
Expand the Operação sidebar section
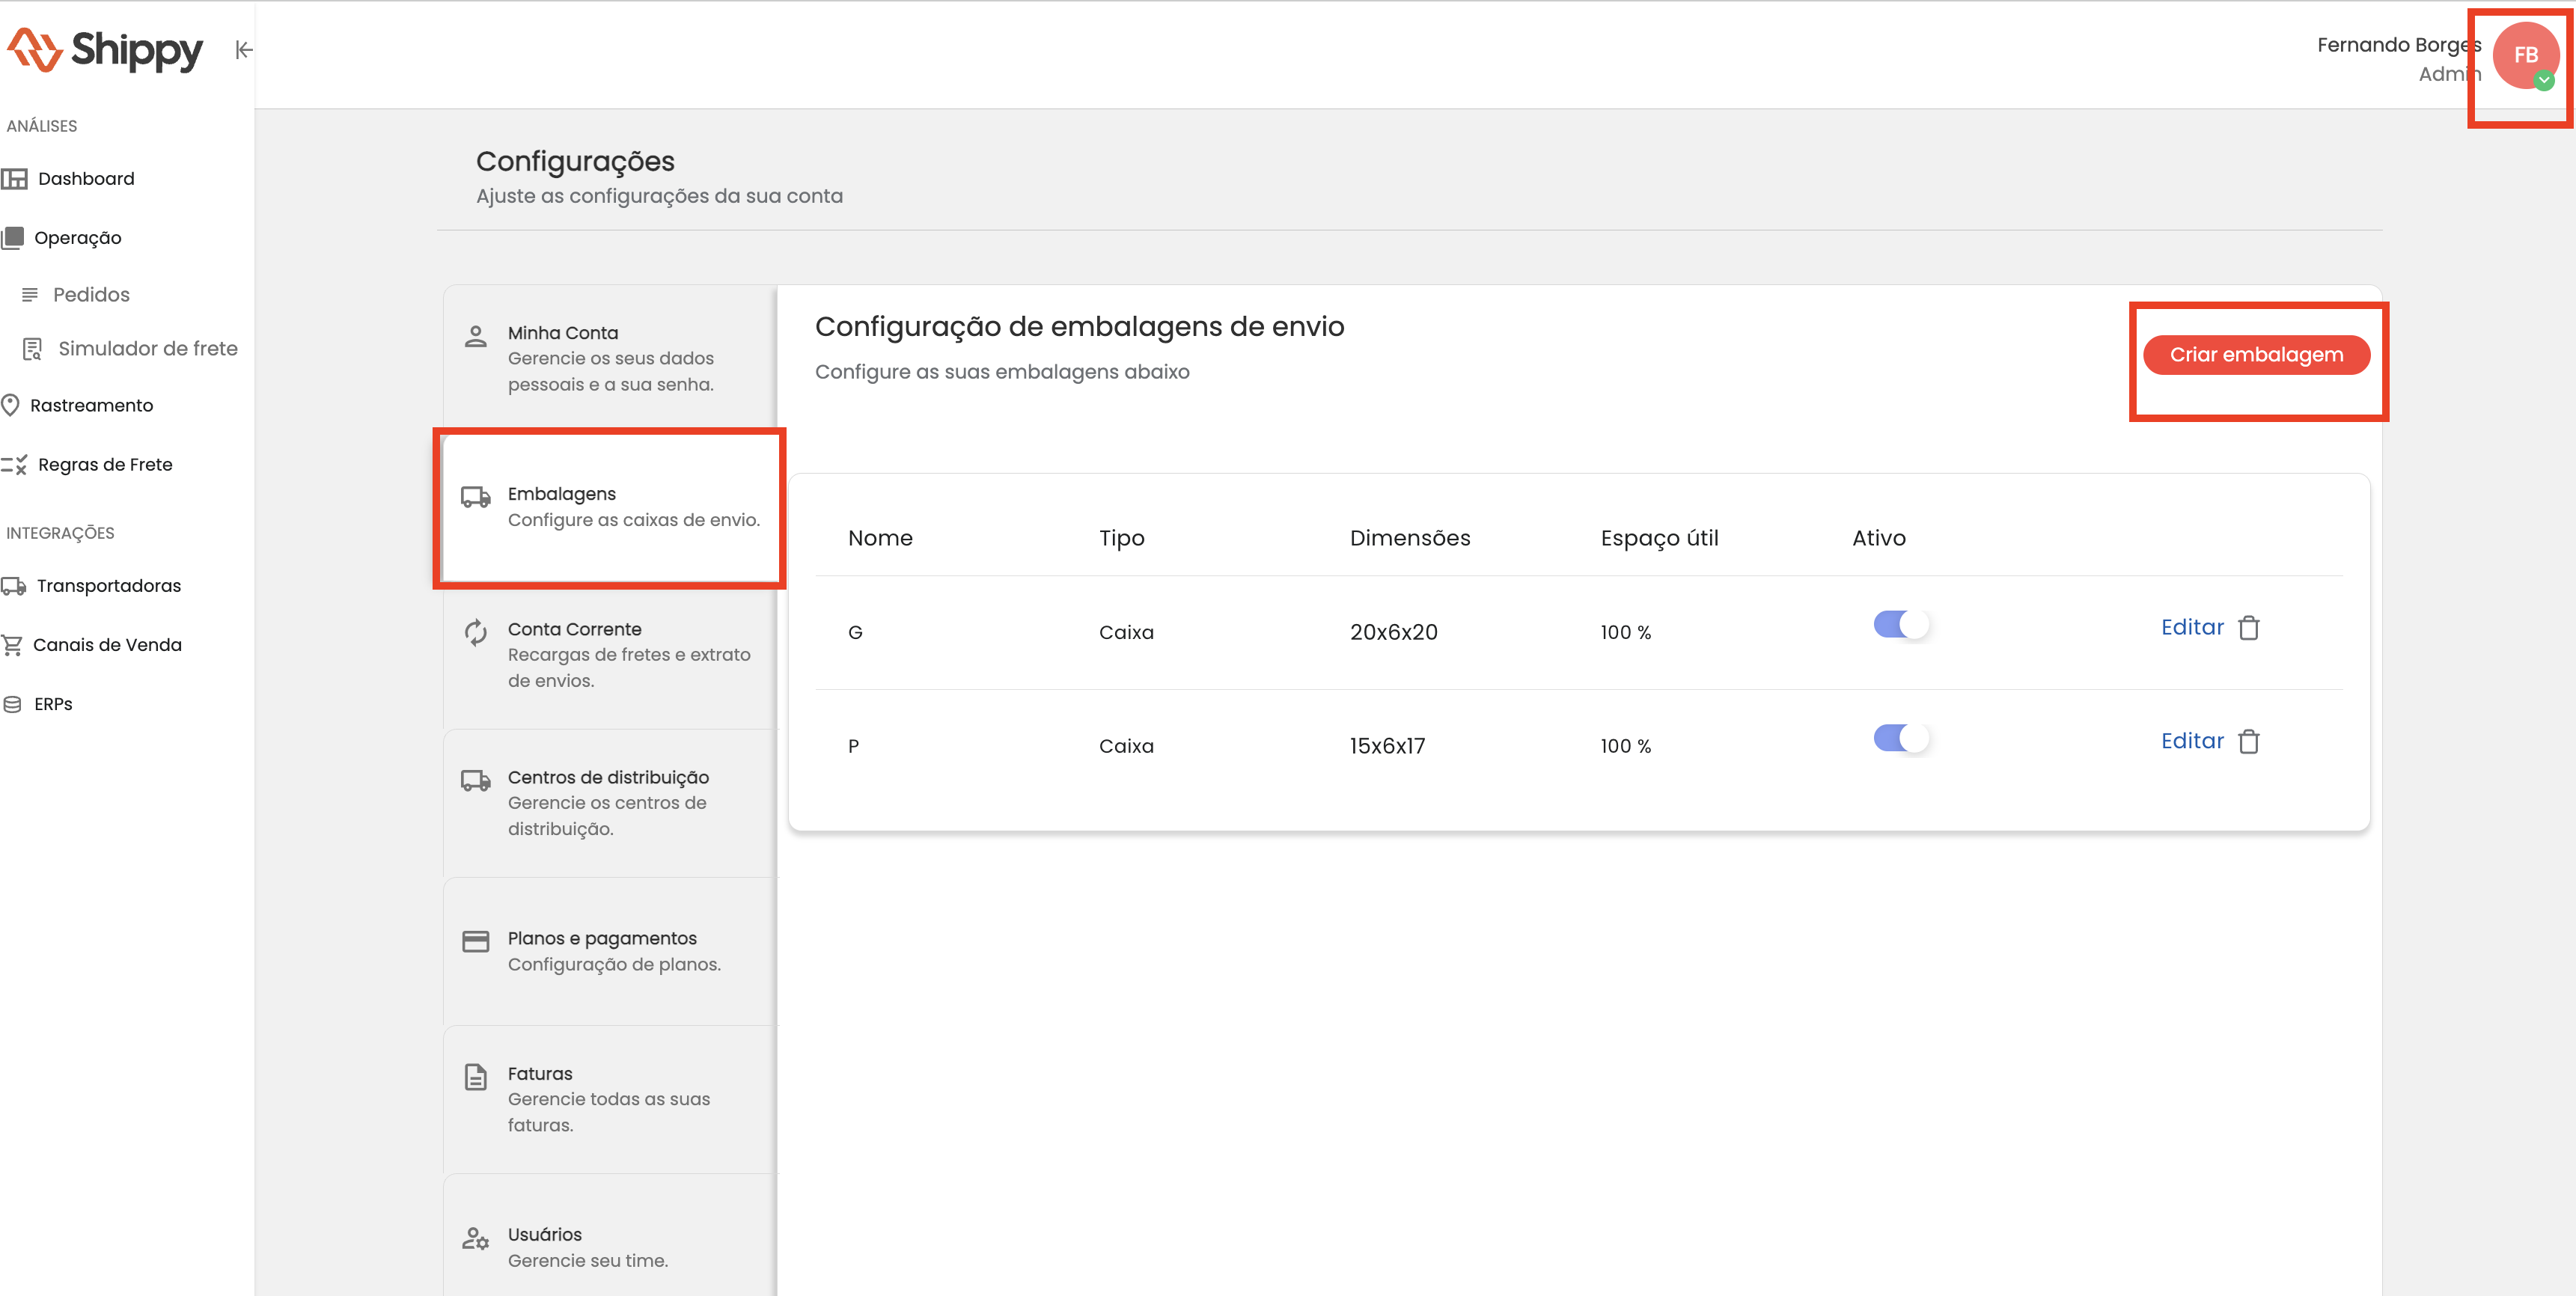(x=77, y=238)
